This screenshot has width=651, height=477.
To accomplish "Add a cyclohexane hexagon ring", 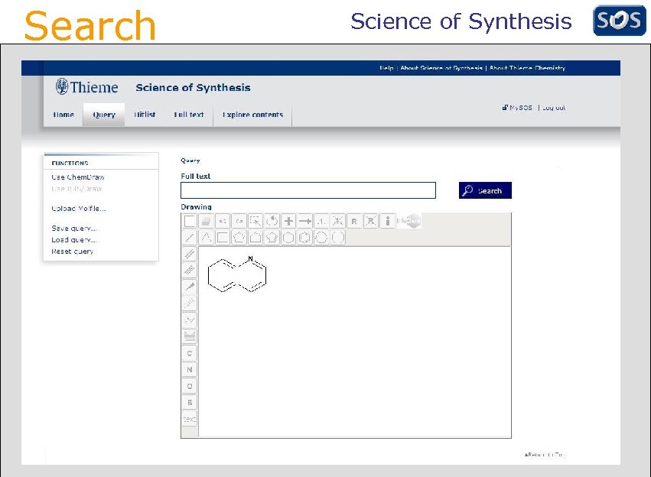I will [x=288, y=238].
